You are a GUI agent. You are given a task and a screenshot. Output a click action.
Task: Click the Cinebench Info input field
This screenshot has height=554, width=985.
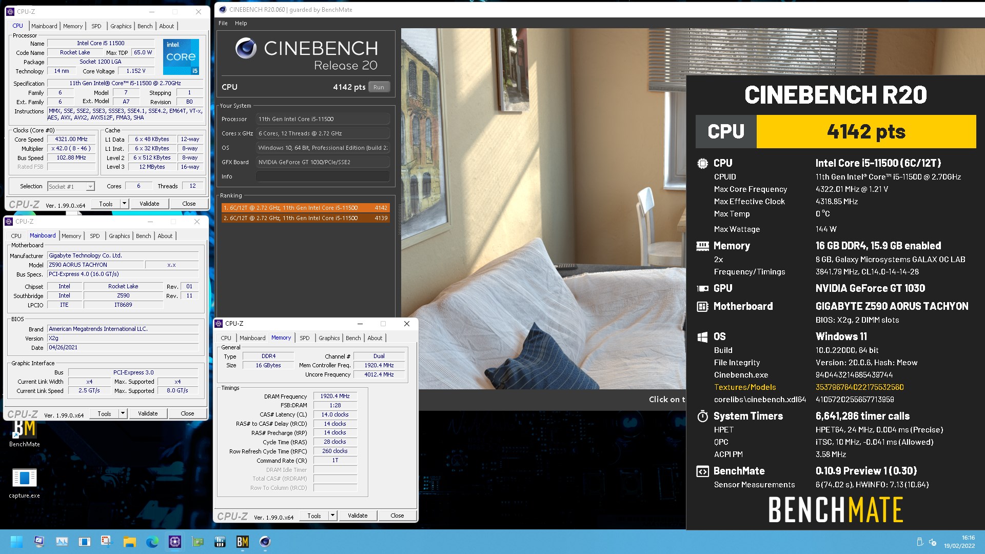[323, 176]
